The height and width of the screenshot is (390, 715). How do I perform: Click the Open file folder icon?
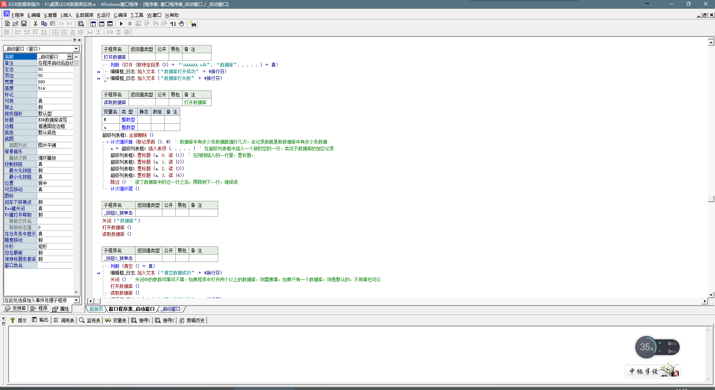click(x=16, y=23)
